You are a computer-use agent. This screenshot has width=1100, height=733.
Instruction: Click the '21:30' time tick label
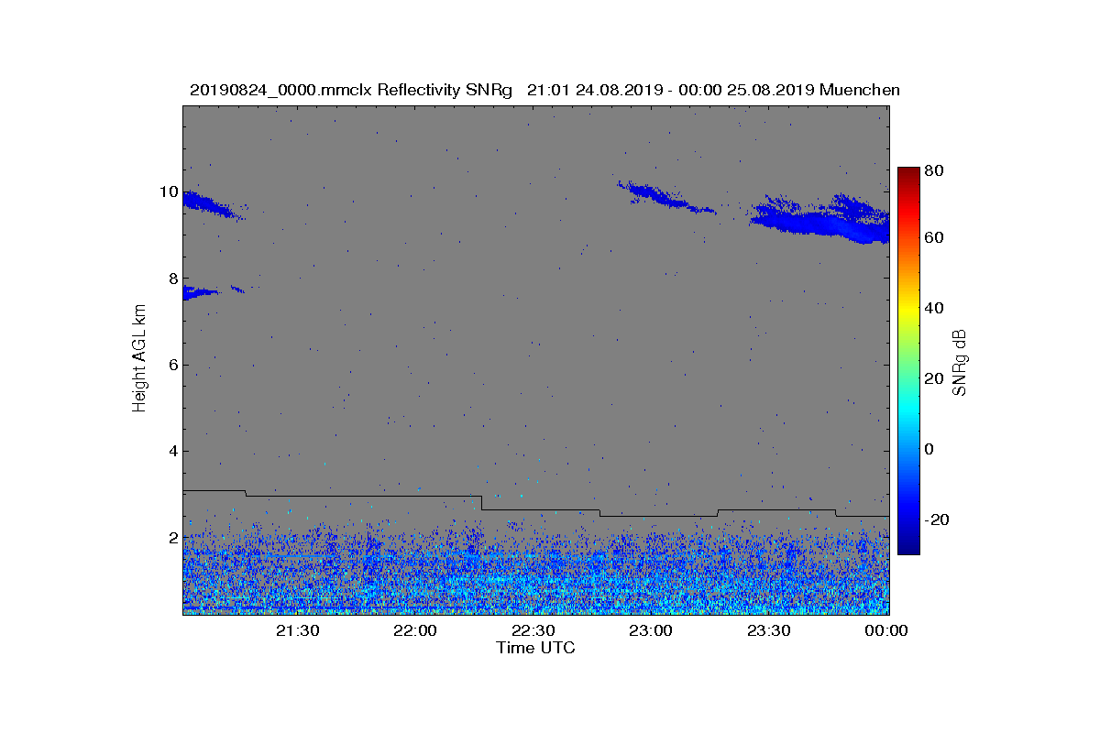(x=297, y=631)
